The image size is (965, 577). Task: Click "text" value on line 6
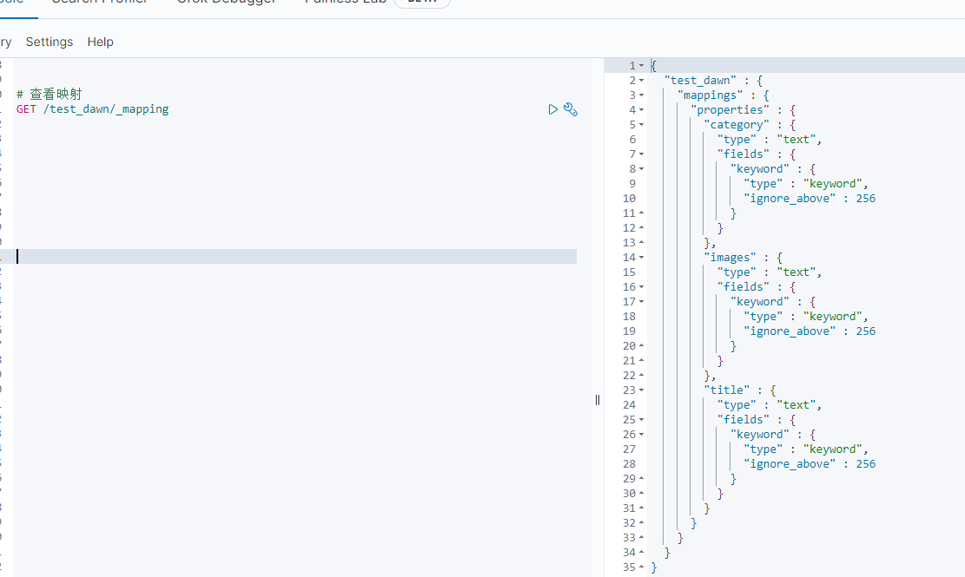[x=796, y=140]
